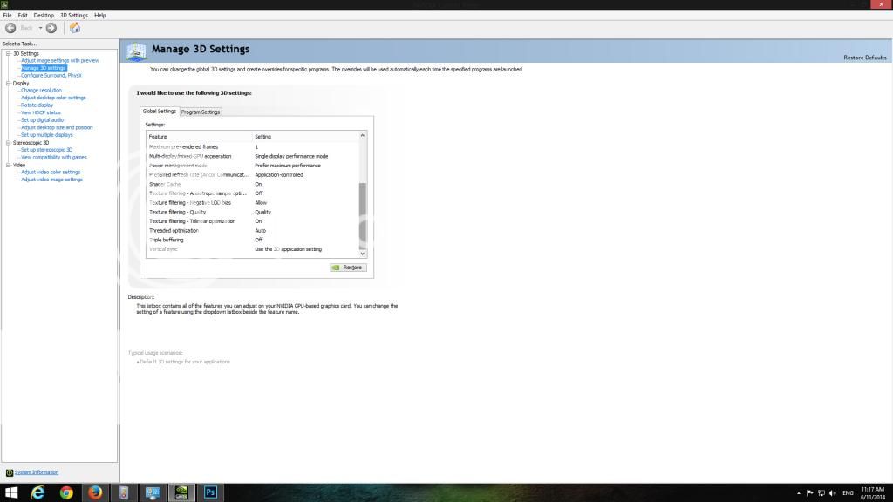Image resolution: width=893 pixels, height=502 pixels.
Task: Click the Forward arrow button
Action: tap(51, 28)
